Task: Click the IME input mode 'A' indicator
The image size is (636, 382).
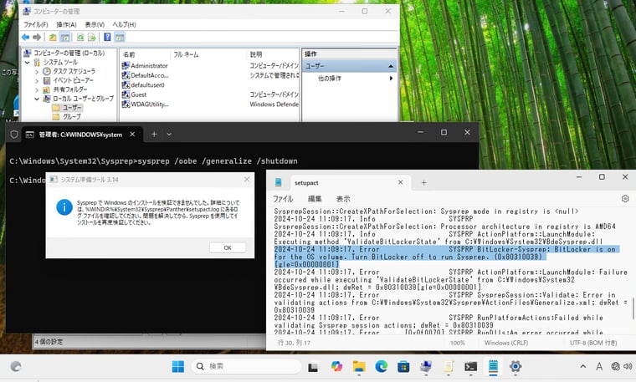Action: (x=599, y=366)
